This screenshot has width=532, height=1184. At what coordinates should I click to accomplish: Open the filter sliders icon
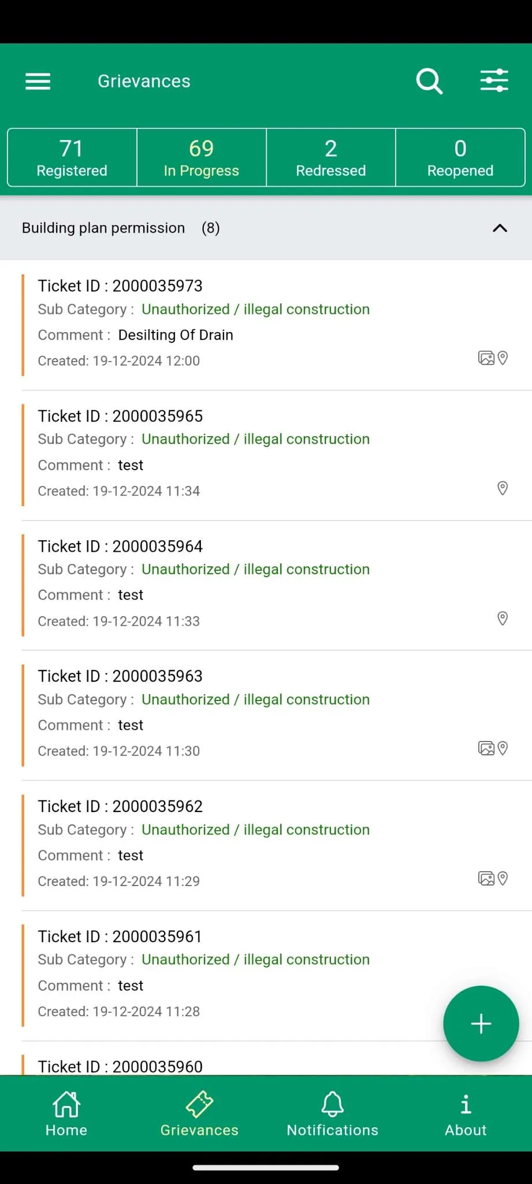[494, 81]
